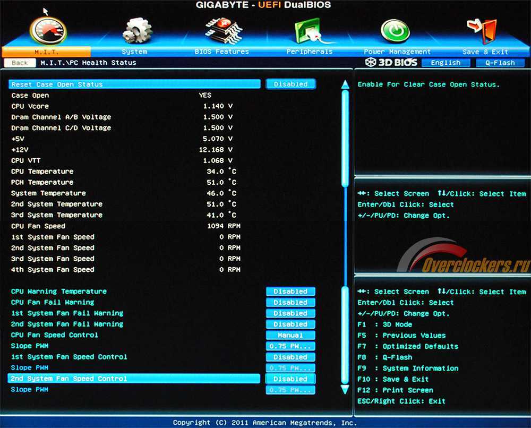The image size is (531, 428).
Task: Click the scroll down arrow
Action: pos(345,389)
